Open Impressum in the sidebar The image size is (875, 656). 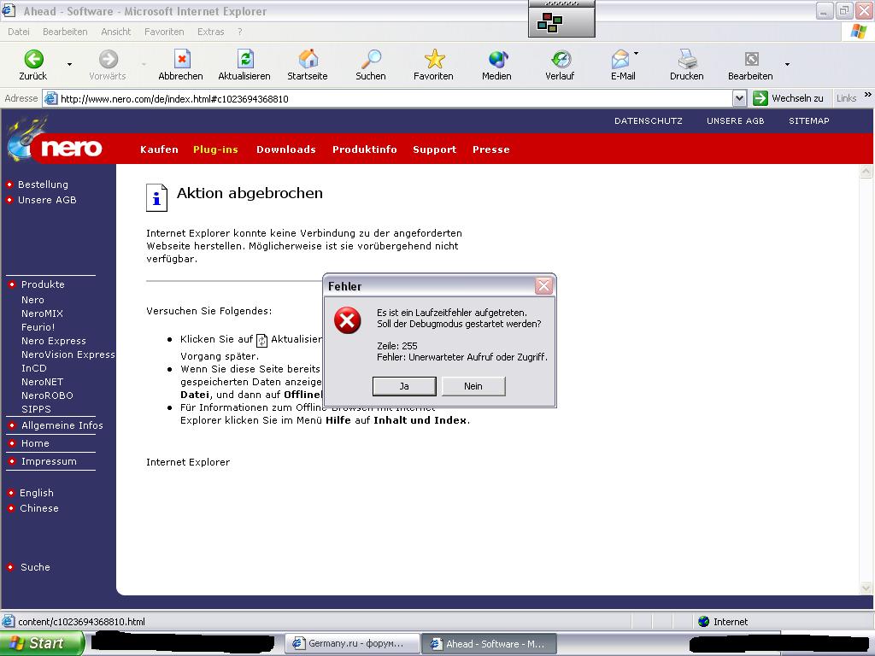click(x=49, y=461)
